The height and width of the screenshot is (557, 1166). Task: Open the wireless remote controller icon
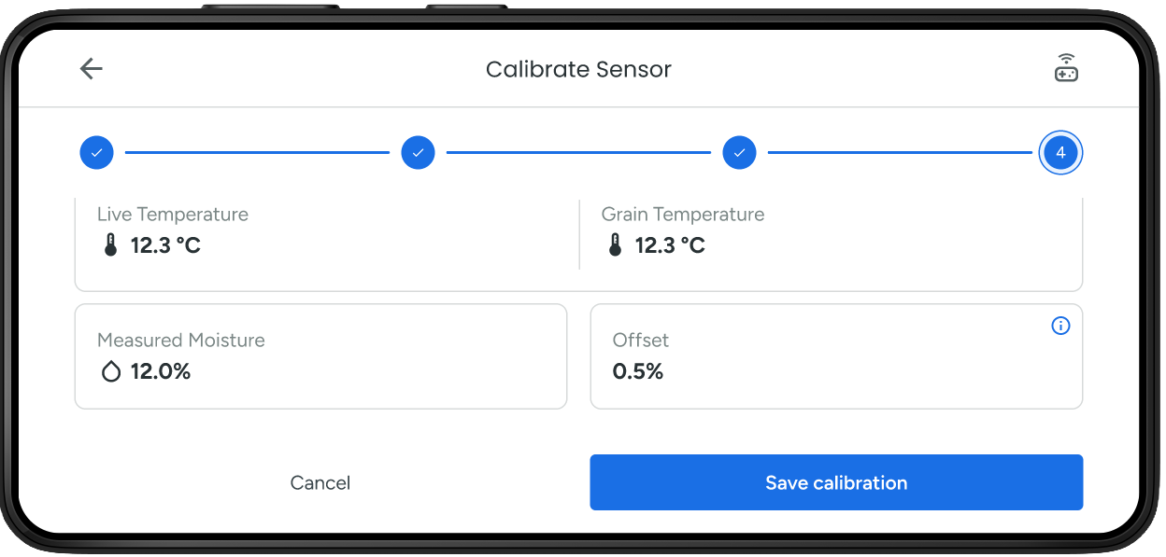tap(1066, 69)
